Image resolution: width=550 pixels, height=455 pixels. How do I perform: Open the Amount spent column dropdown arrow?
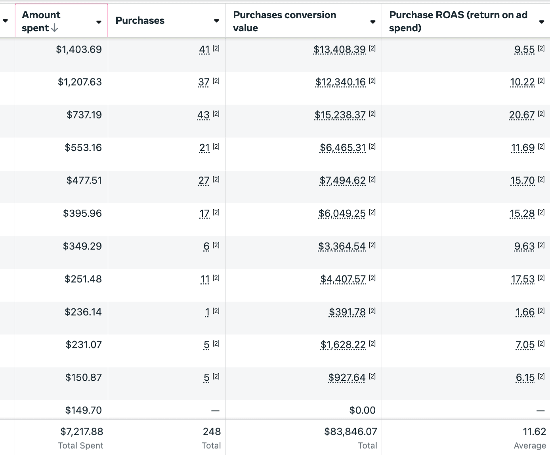point(99,22)
